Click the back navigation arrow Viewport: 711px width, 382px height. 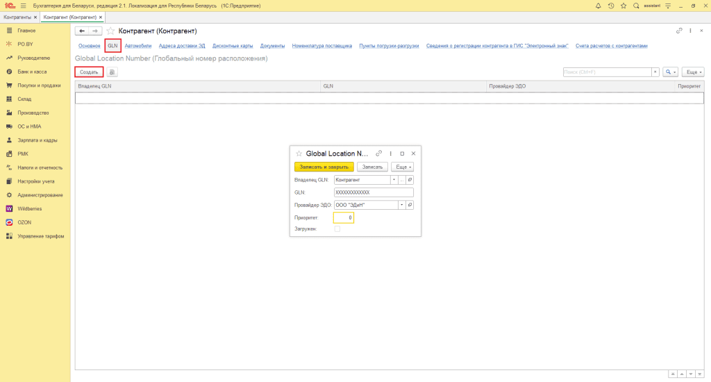coord(81,31)
